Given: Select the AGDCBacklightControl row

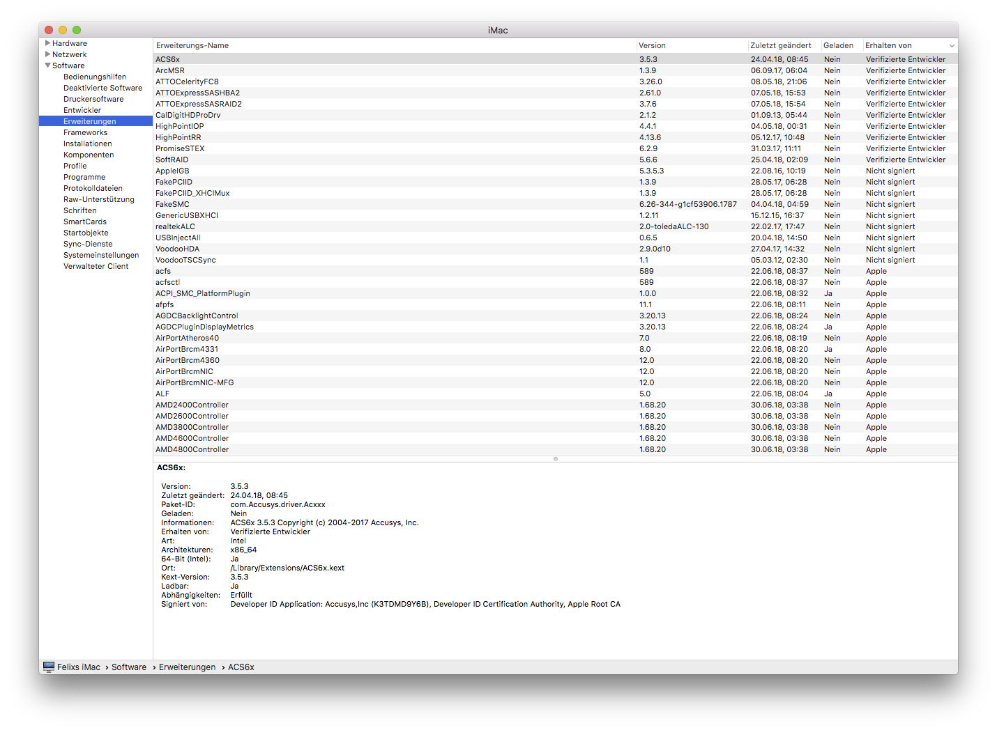Looking at the screenshot, I should coord(556,316).
